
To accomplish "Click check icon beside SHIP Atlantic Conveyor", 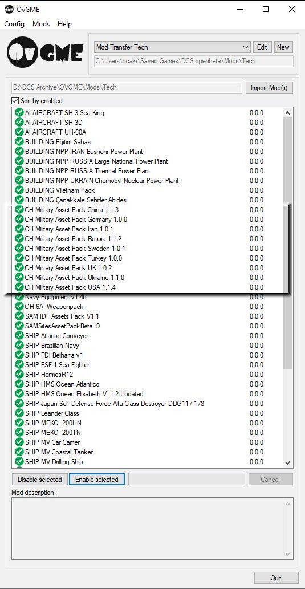I will pos(19,336).
